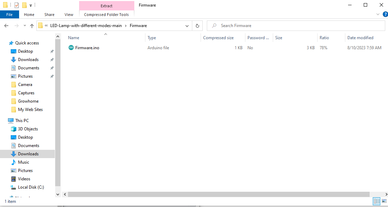Click horizontal scrollbar left arrow

65,195
